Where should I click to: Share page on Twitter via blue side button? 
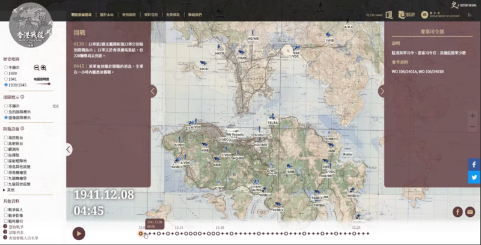474,177
